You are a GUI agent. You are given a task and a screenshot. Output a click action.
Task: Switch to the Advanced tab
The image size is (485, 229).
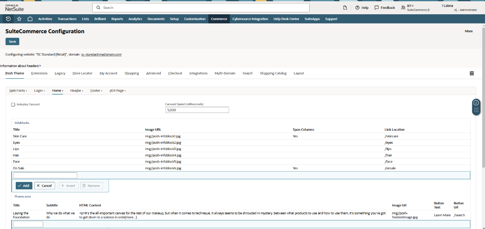click(x=153, y=73)
